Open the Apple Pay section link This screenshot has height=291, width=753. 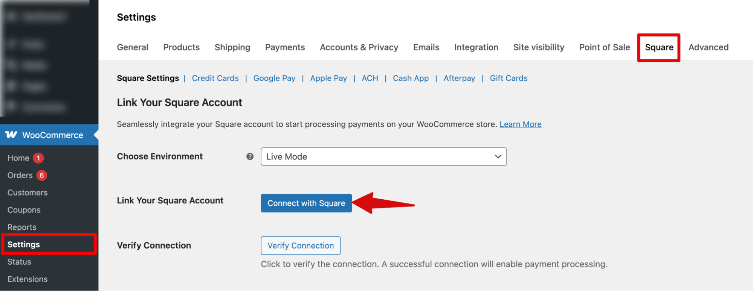tap(328, 78)
